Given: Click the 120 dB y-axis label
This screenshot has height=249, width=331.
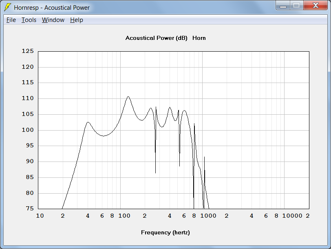Looking at the screenshot, I should [28, 67].
